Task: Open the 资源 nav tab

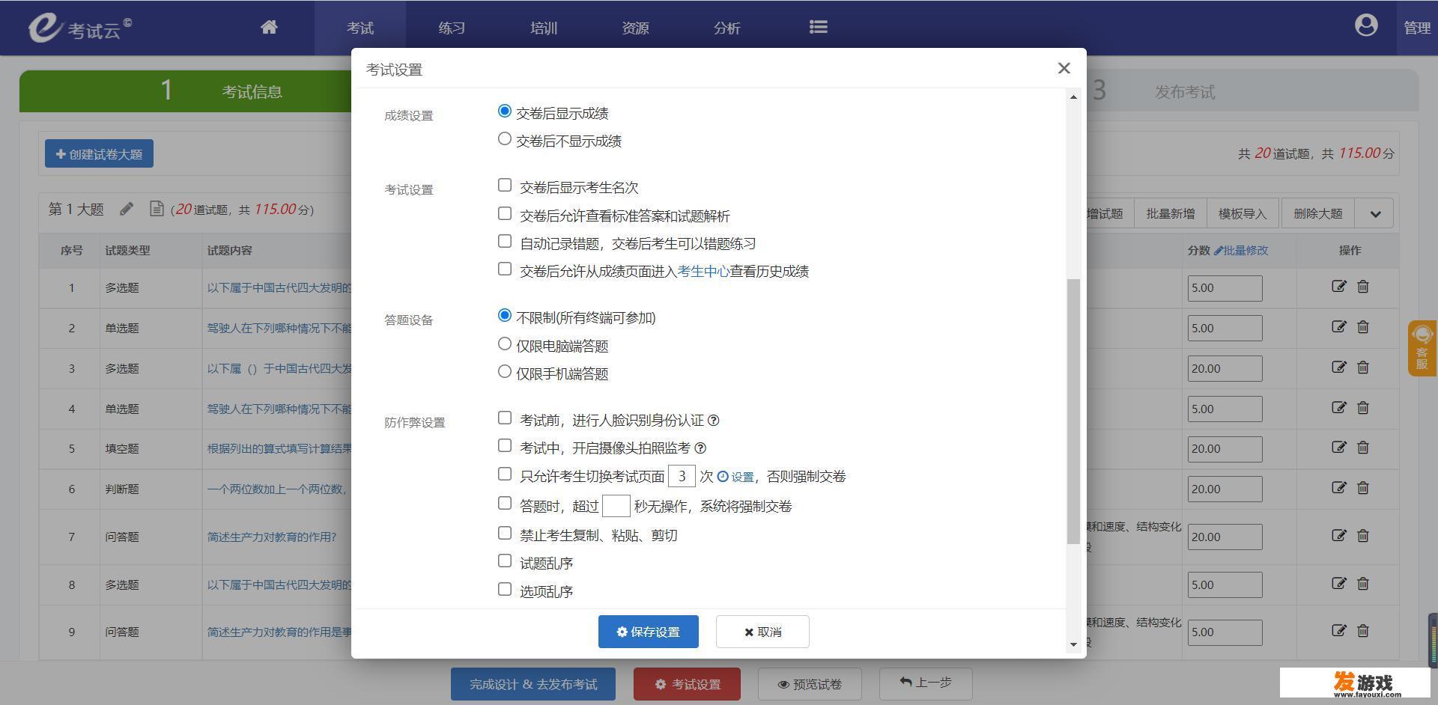Action: (635, 28)
